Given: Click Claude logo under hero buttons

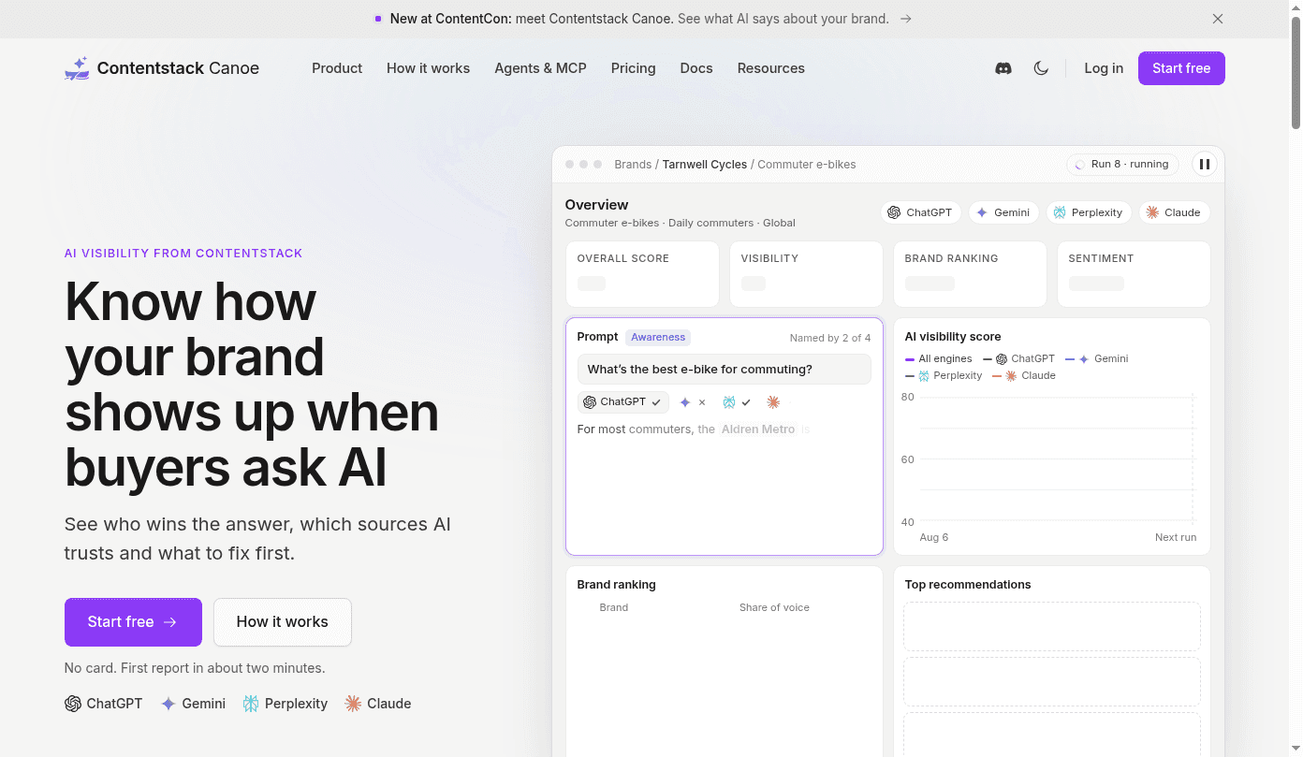Looking at the screenshot, I should point(378,704).
